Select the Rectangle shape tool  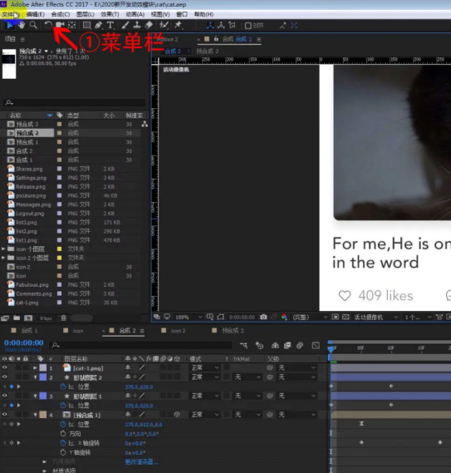(x=86, y=25)
